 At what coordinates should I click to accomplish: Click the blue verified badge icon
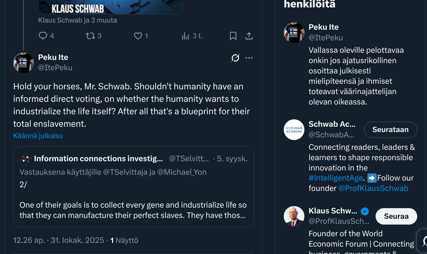(x=365, y=211)
